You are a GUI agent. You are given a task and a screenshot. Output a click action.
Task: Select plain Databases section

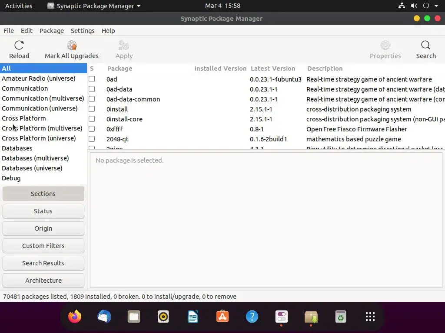coord(43,148)
